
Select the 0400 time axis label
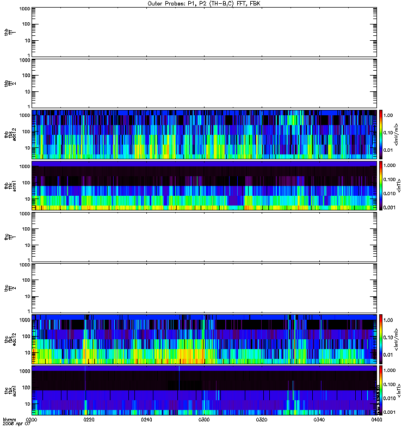376,419
